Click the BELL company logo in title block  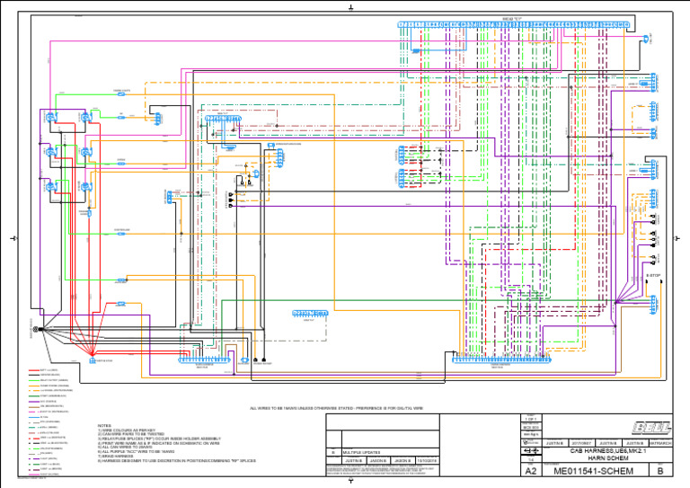651,428
